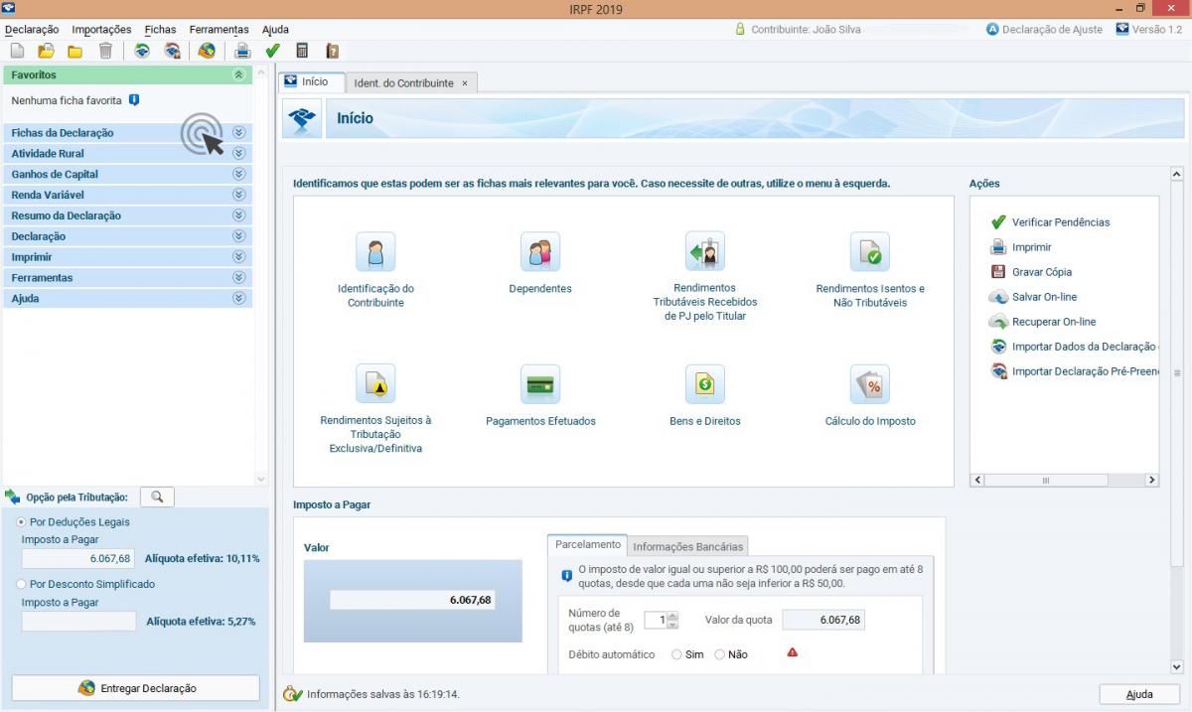Switch to the Início tab
1192x712 pixels.
312,82
